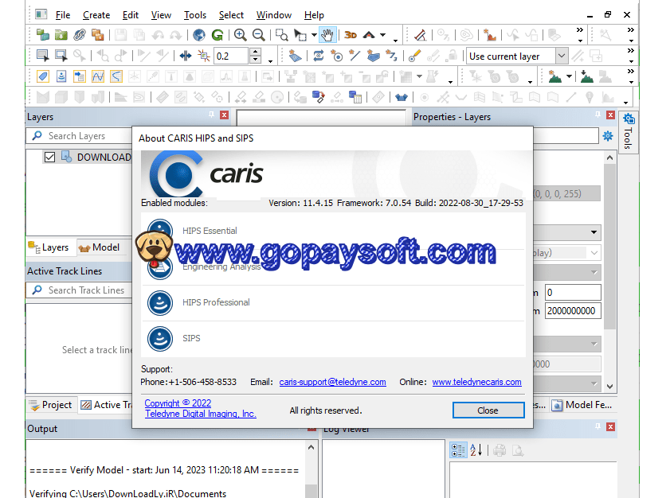Activate the pan hand tool
Image resolution: width=670 pixels, height=498 pixels.
[x=327, y=35]
